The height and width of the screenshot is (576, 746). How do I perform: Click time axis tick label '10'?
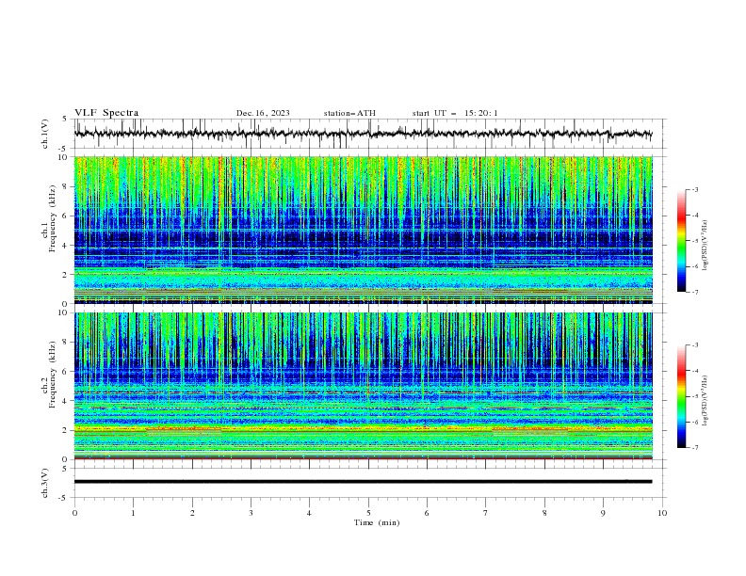(662, 513)
